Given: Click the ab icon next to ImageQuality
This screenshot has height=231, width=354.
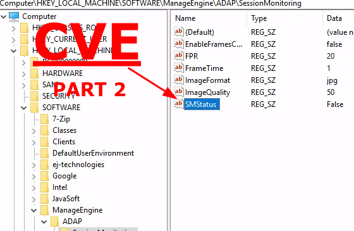Looking at the screenshot, I should (179, 92).
